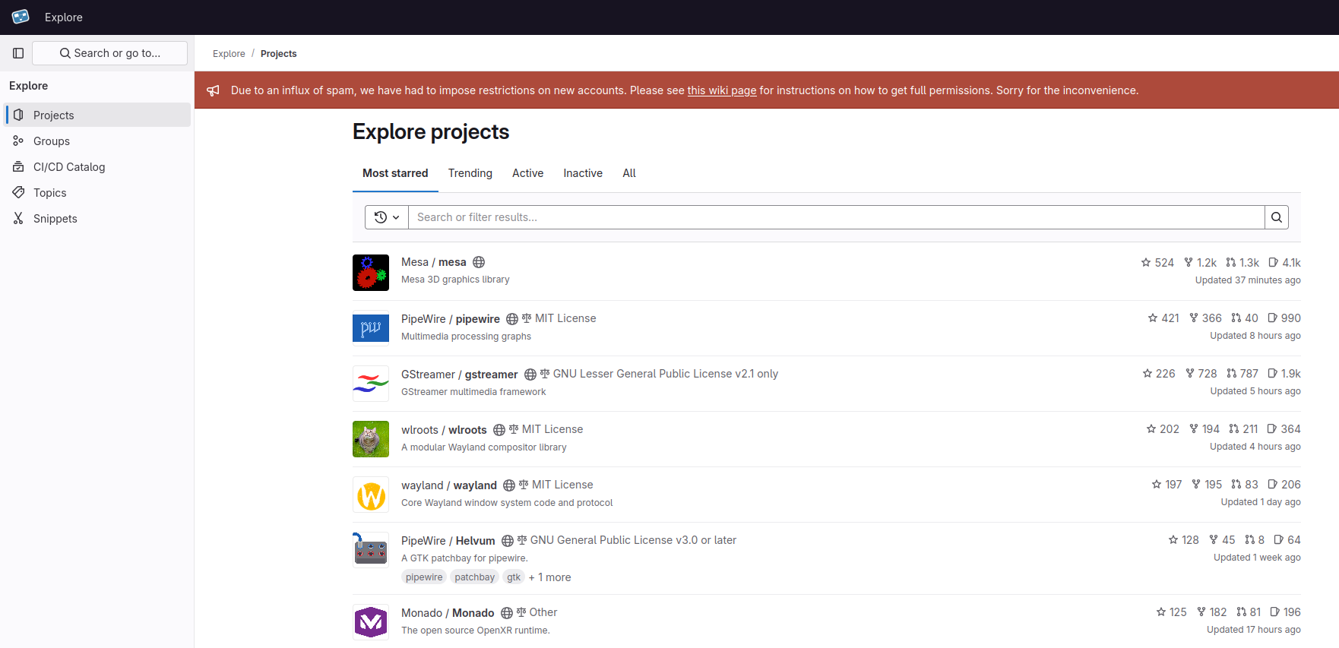1339x648 pixels.
Task: Click the star count icon for Mesa
Action: pyautogui.click(x=1146, y=263)
